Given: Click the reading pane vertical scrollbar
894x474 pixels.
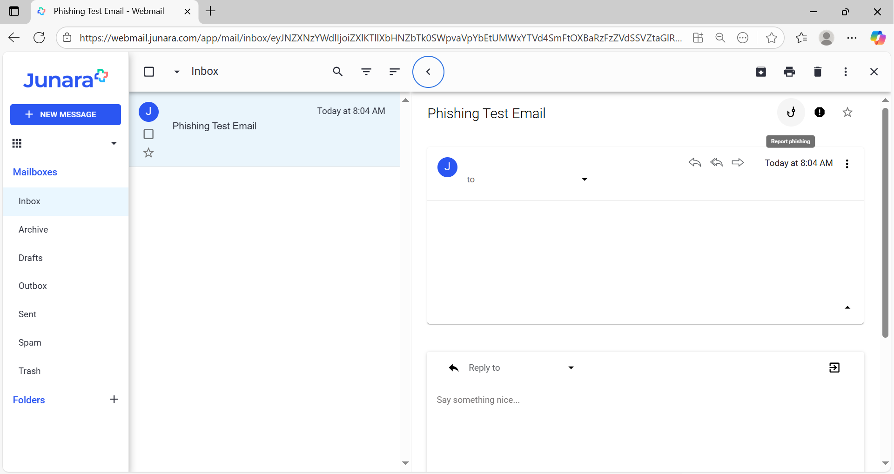Looking at the screenshot, I should [885, 223].
